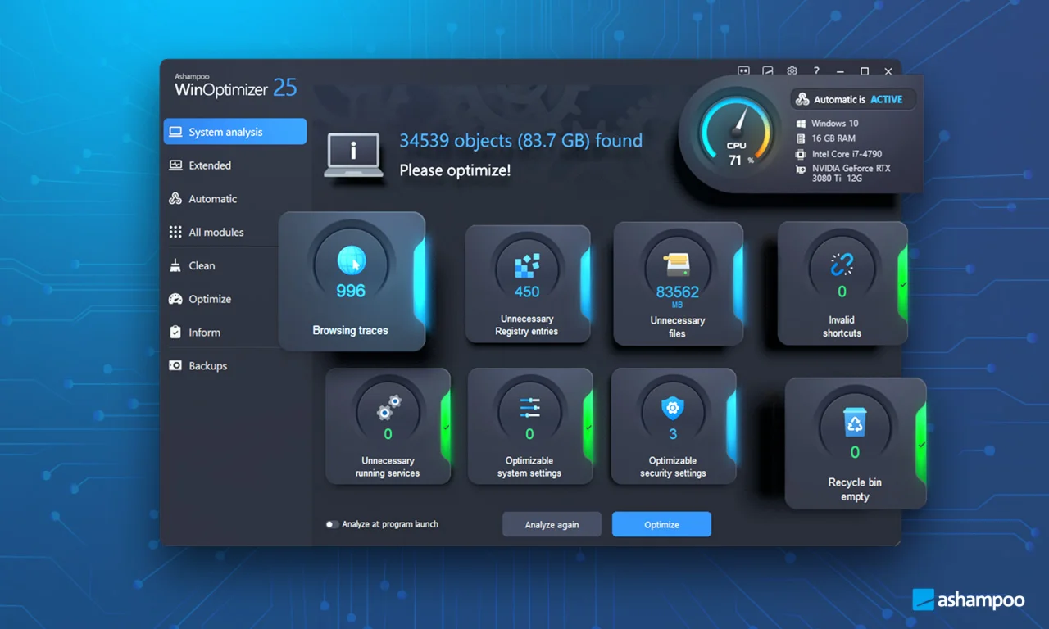Screen dimensions: 1049x629
Task: Switch to All modules in sidebar
Action: [x=216, y=233]
